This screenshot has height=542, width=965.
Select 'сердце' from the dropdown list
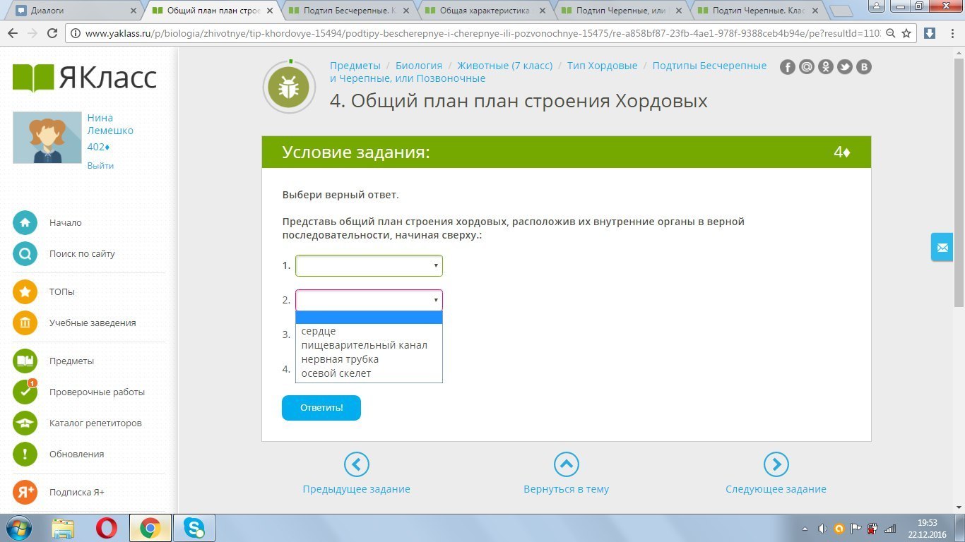pyautogui.click(x=319, y=331)
